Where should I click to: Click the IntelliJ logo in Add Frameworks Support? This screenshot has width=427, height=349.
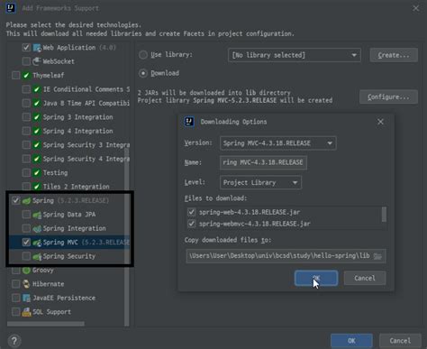(x=11, y=8)
